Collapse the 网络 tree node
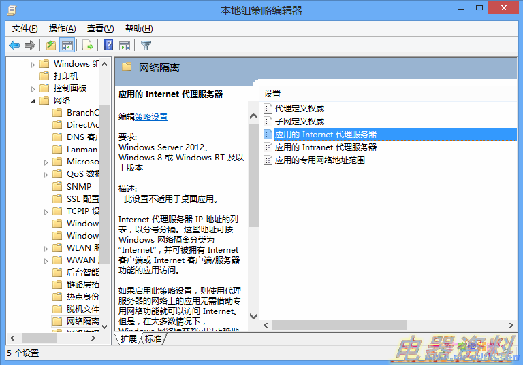The height and width of the screenshot is (365, 523). point(33,101)
